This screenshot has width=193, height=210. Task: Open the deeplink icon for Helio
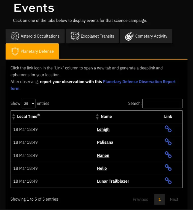pyautogui.click(x=168, y=168)
